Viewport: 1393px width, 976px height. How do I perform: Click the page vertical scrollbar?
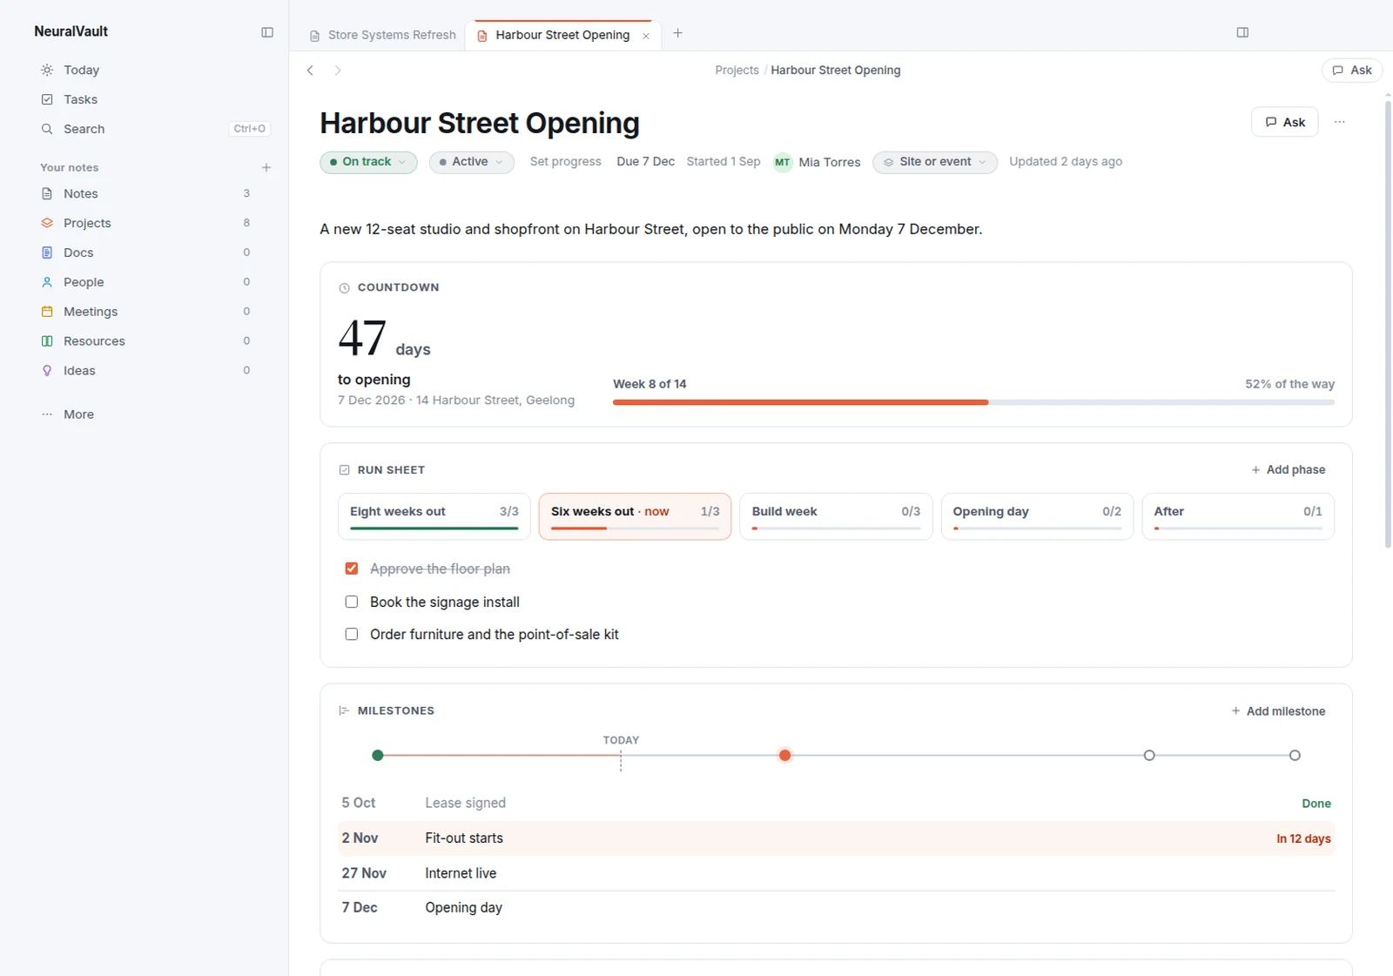pos(1388,324)
